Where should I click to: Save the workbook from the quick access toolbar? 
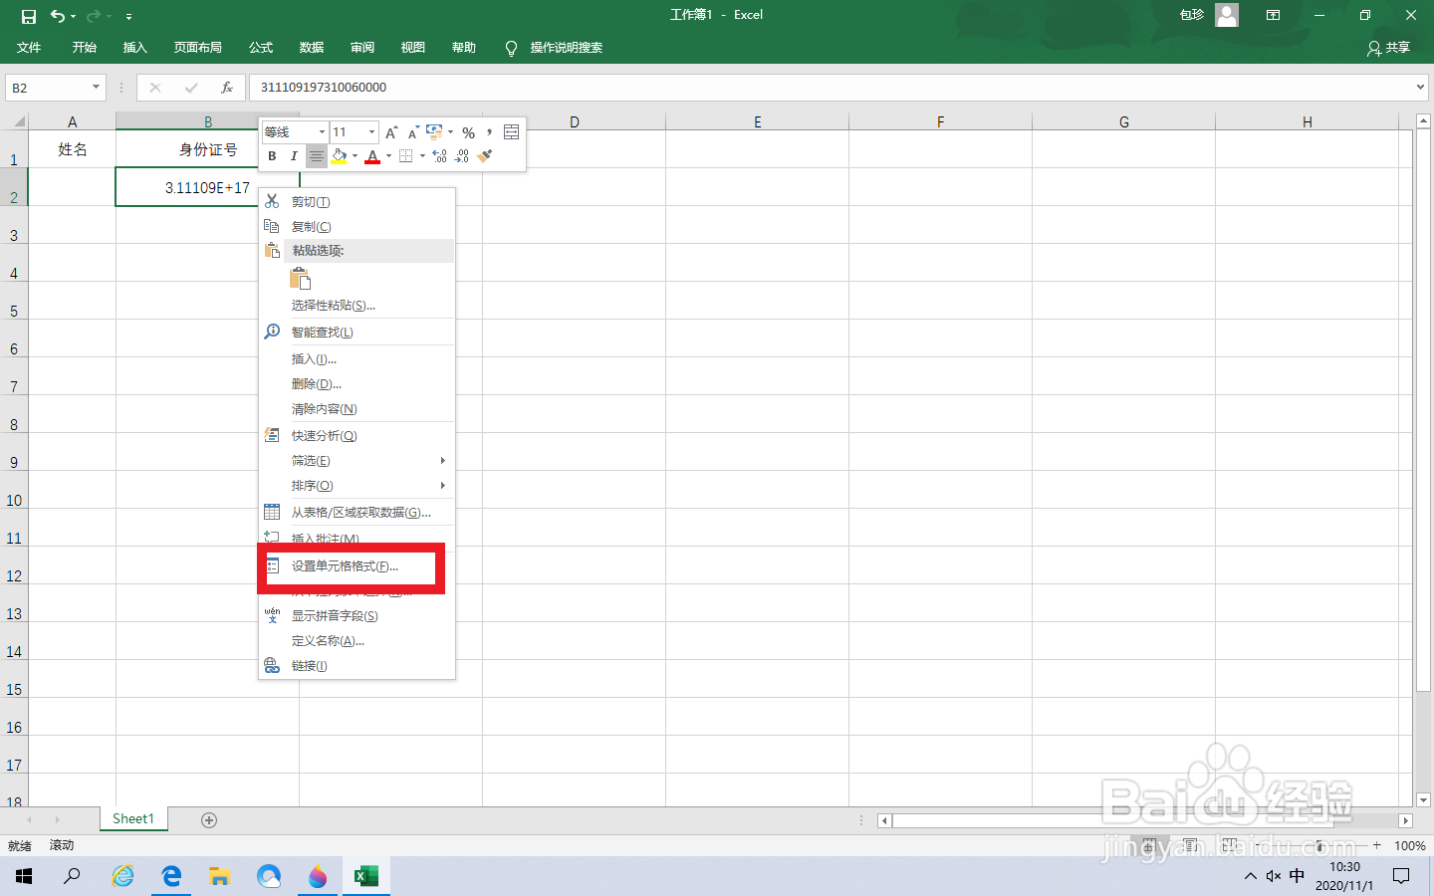point(29,16)
